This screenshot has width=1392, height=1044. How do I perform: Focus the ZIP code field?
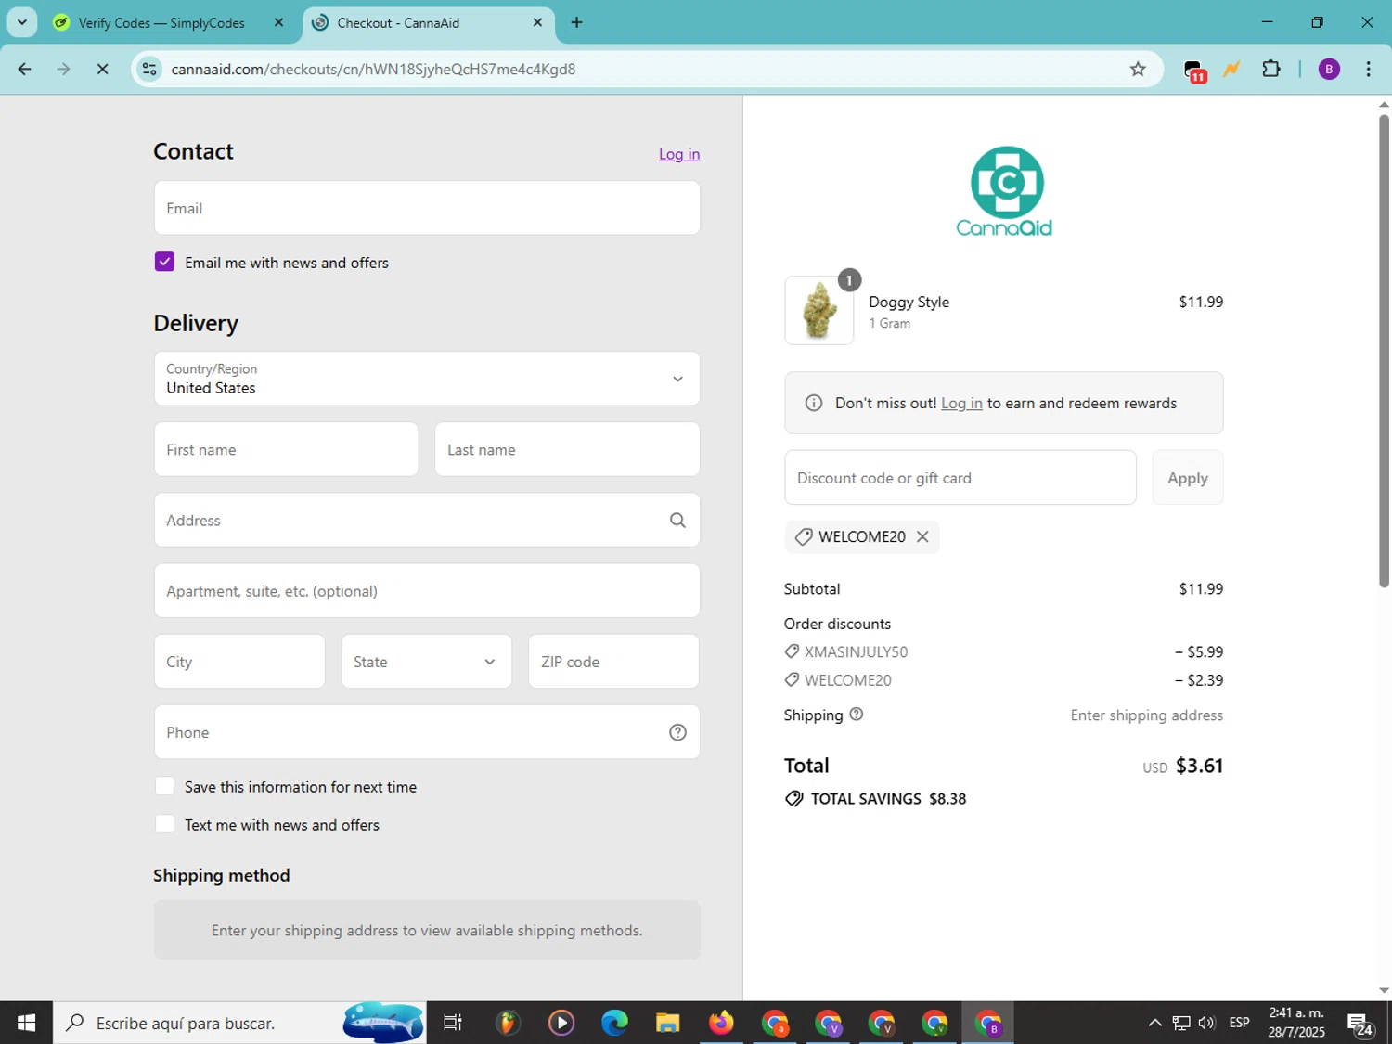(x=613, y=662)
